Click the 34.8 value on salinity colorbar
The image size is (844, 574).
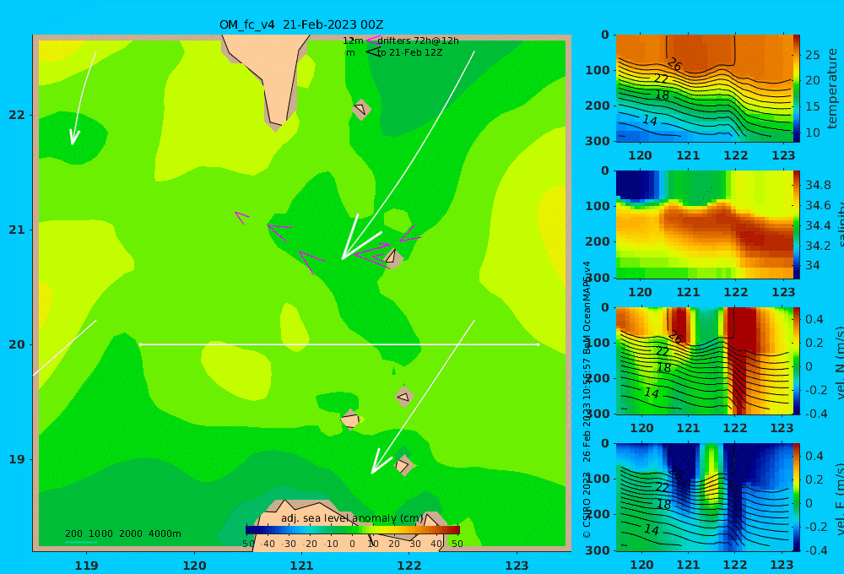[x=818, y=185]
